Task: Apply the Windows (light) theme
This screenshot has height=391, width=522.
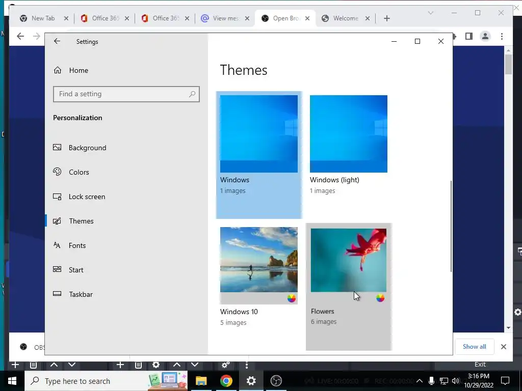Action: coord(349,134)
